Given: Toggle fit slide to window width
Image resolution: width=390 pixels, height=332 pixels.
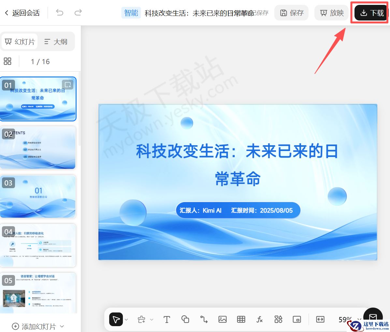Looking at the screenshot, I should click(320, 319).
